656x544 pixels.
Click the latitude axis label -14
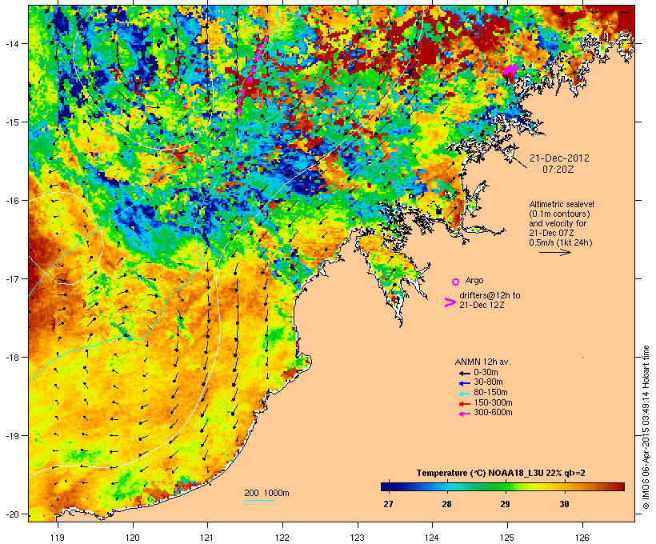pos(11,43)
